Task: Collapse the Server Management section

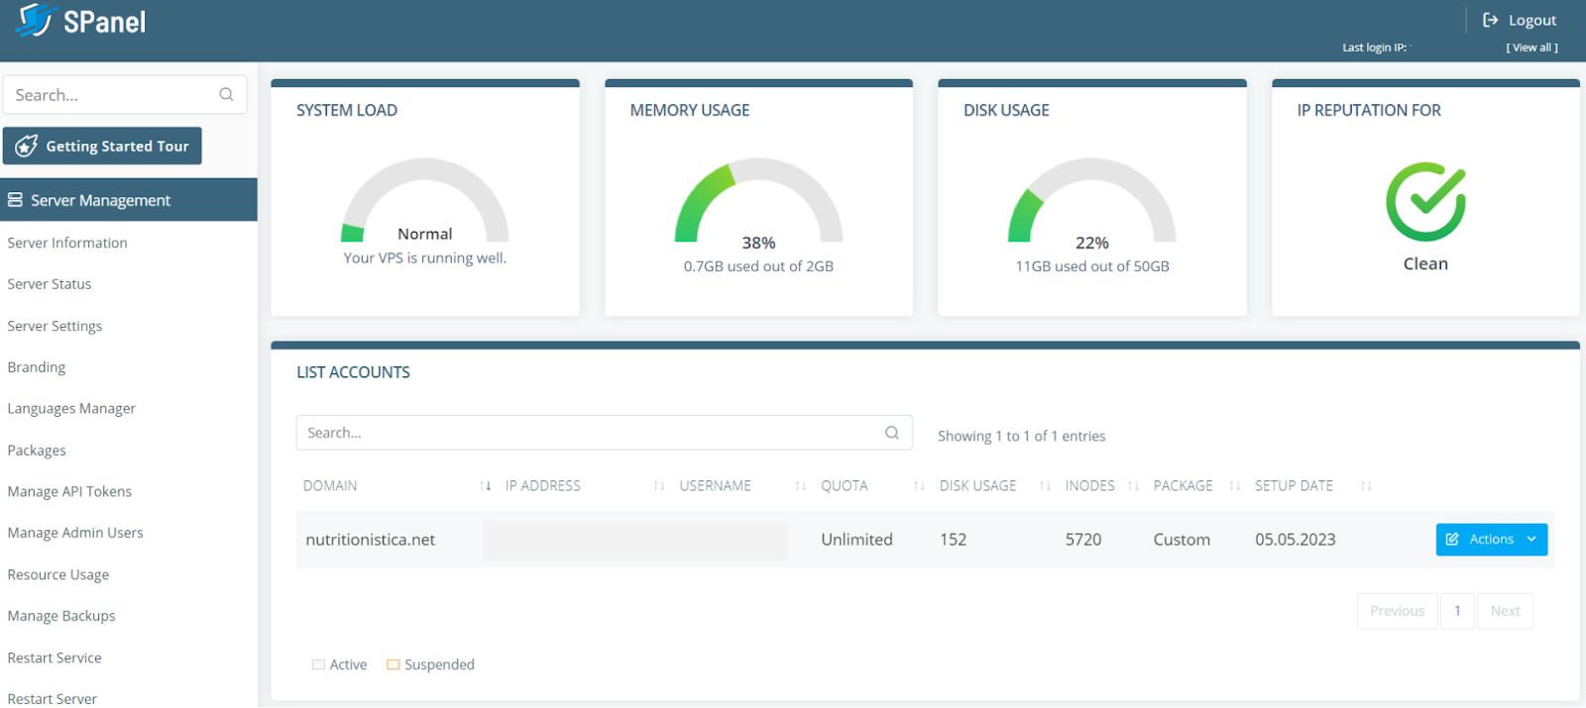Action: (129, 200)
